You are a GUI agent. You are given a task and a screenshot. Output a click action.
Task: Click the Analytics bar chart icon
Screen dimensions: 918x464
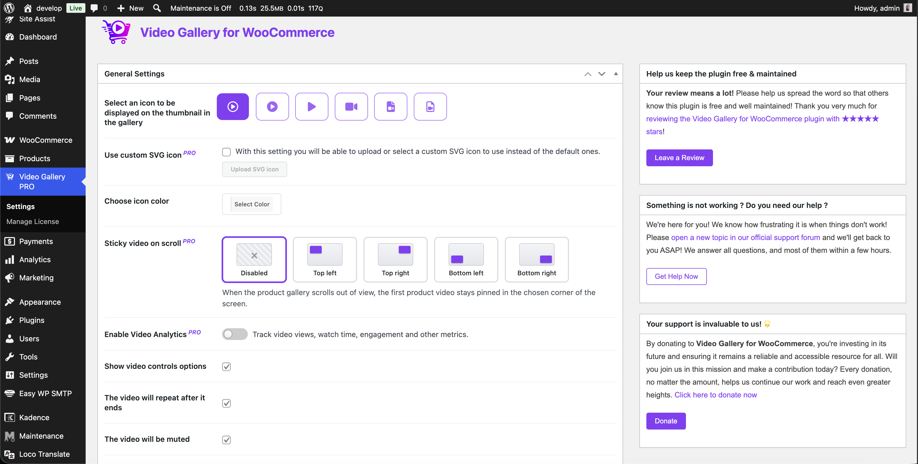(x=10, y=260)
